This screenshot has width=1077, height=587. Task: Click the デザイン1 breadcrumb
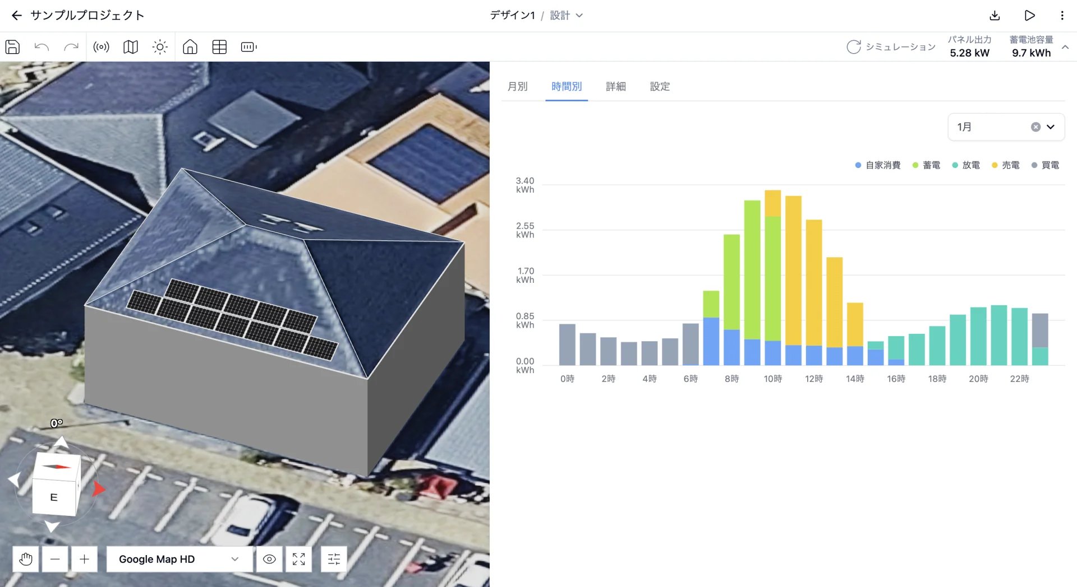click(513, 16)
